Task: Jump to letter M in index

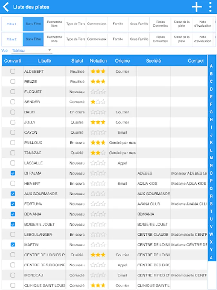Action: [x=211, y=158]
